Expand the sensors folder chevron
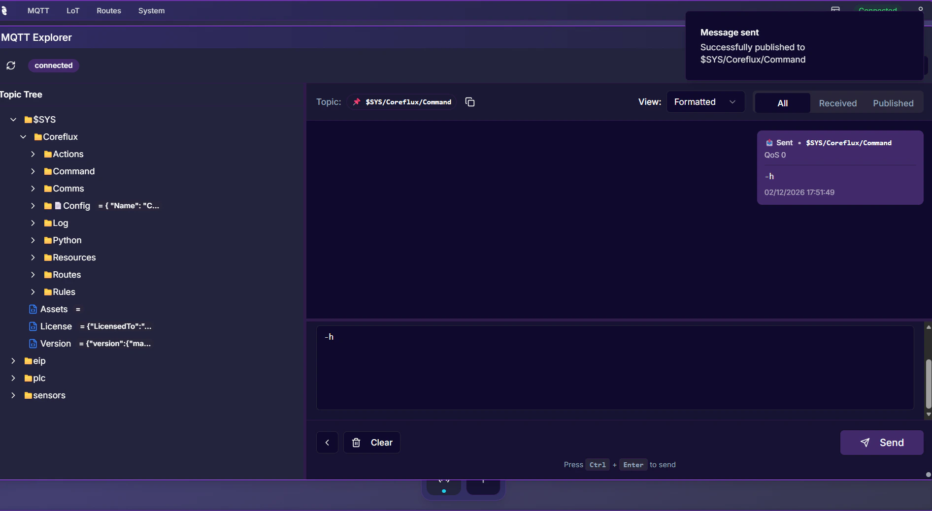Image resolution: width=932 pixels, height=511 pixels. click(x=13, y=395)
